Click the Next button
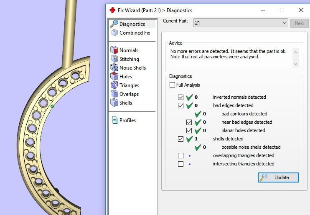Image resolution: width=310 pixels, height=215 pixels. (x=299, y=23)
